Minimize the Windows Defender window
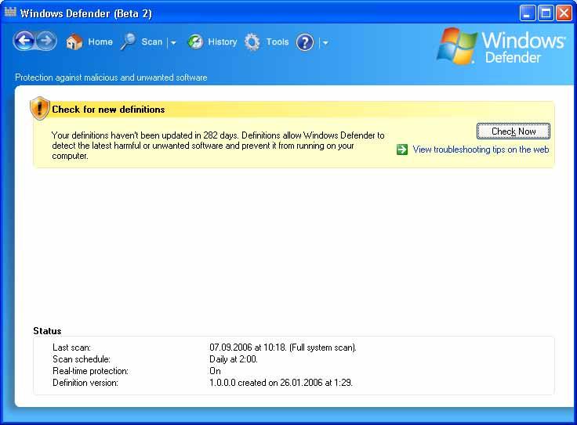The height and width of the screenshot is (425, 577). [528, 13]
